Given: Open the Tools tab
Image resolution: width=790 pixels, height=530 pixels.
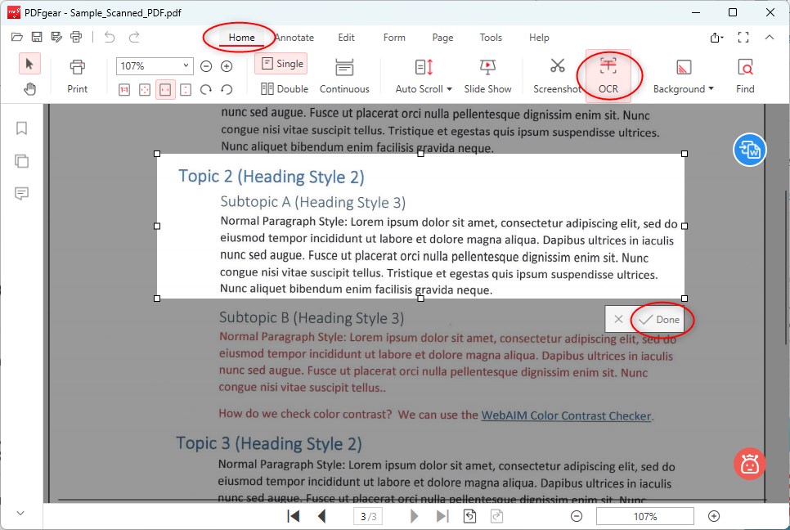Looking at the screenshot, I should click(x=491, y=38).
